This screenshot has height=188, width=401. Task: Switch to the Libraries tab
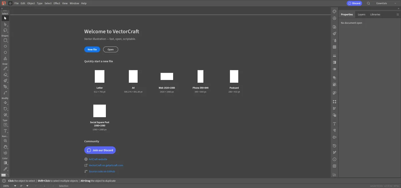click(375, 14)
